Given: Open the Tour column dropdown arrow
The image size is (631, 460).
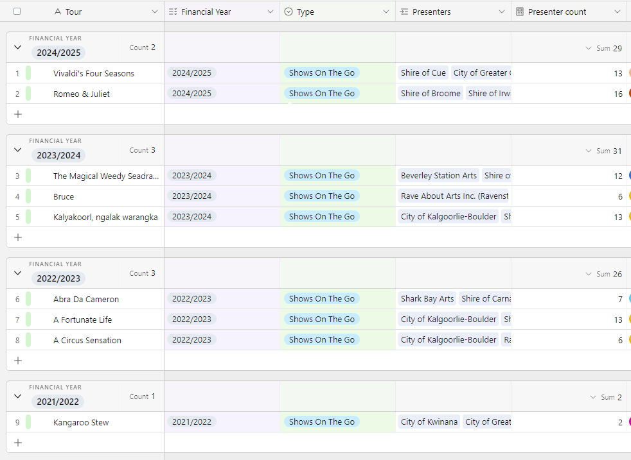Looking at the screenshot, I should click(154, 12).
